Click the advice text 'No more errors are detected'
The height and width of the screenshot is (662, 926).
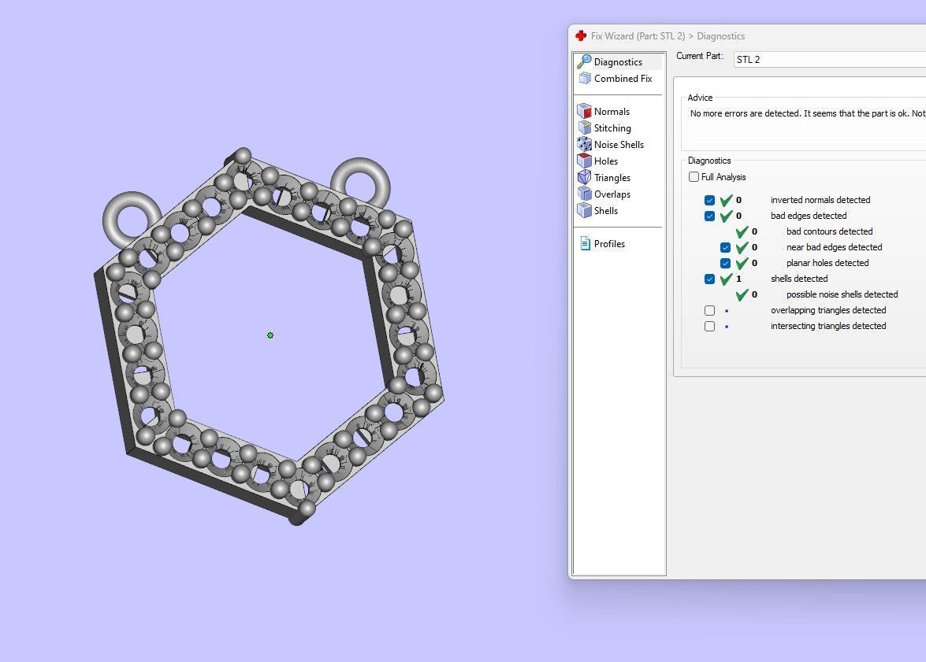coord(746,113)
